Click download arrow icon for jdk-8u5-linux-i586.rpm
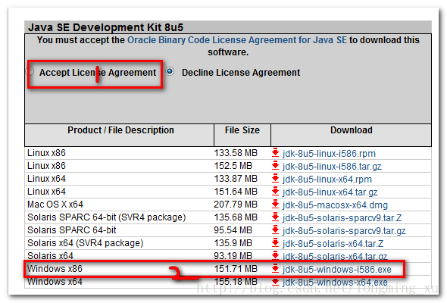 [x=275, y=152]
